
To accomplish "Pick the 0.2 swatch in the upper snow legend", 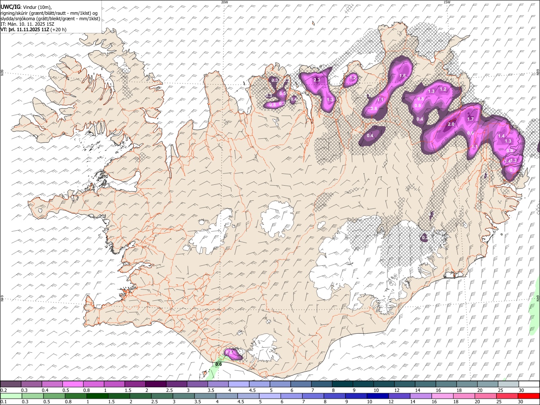I will (11, 384).
